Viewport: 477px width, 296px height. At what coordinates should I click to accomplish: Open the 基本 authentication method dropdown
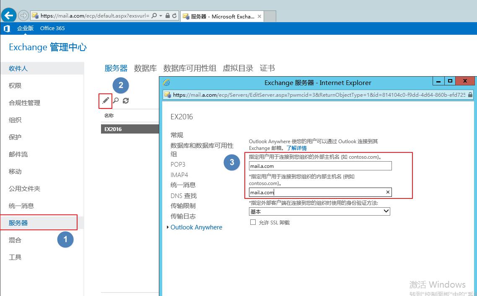point(319,211)
